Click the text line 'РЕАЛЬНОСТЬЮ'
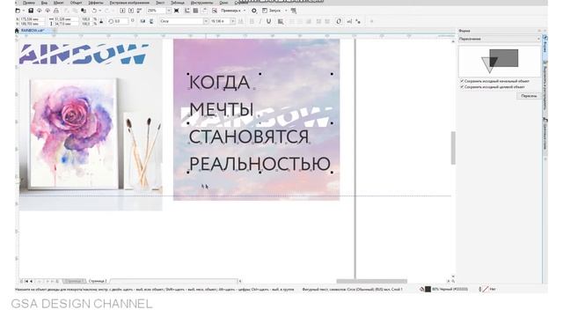The height and width of the screenshot is (317, 563). 260,164
